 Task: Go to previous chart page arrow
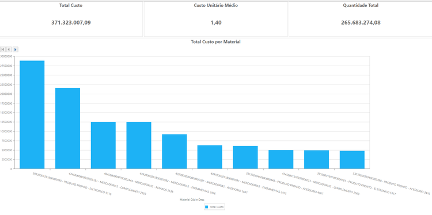pos(9,49)
